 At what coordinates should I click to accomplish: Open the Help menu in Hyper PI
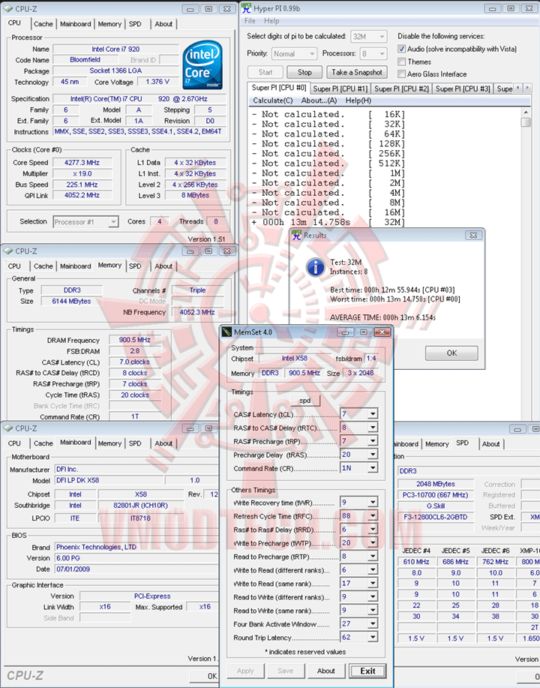click(x=271, y=20)
